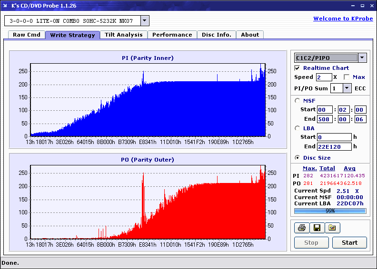Open the C1C2/PIPO test type dropdown arrow
Image resolution: width=377 pixels, height=269 pixels.
[362, 58]
